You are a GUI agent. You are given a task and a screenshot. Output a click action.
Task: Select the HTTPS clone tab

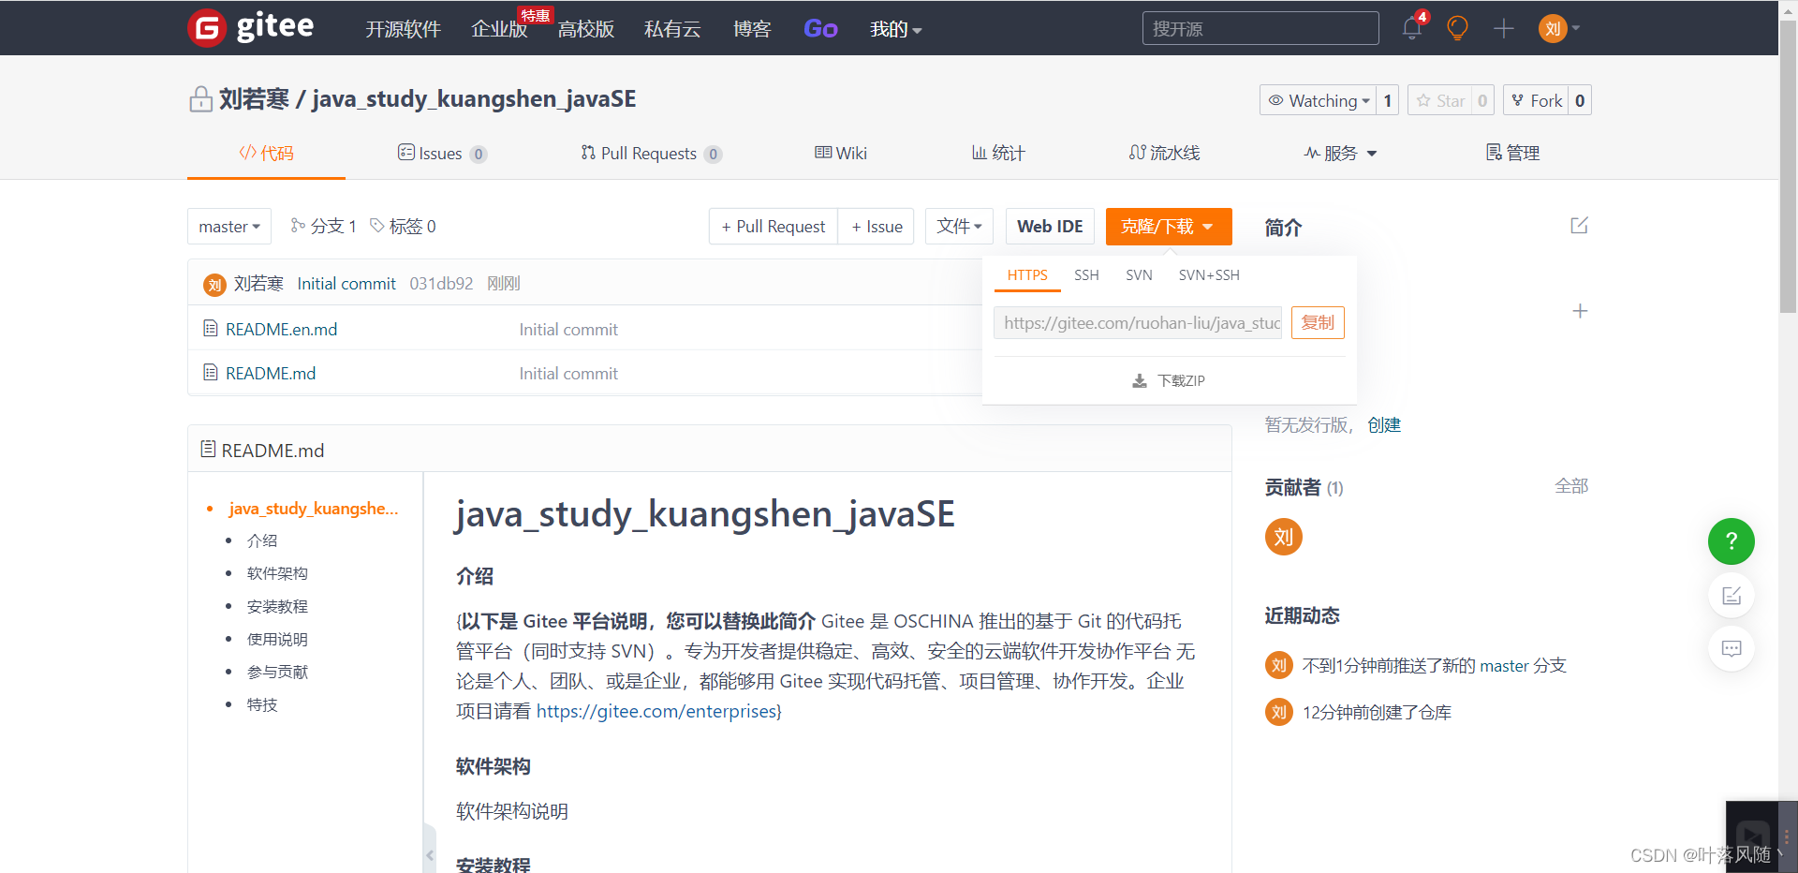click(1027, 275)
